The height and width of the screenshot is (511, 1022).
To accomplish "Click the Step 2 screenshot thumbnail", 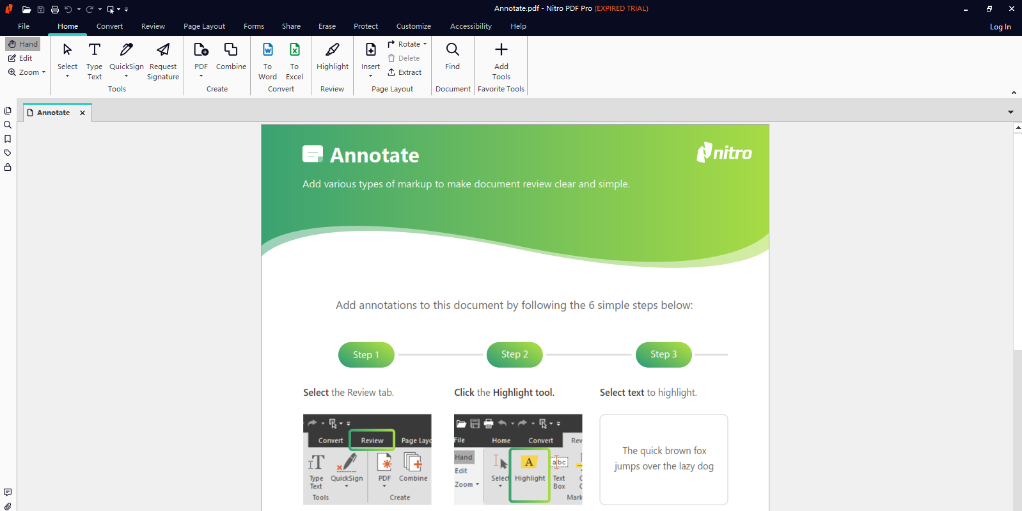I will 518,459.
